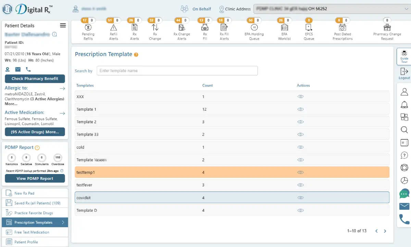Image resolution: width=411 pixels, height=247 pixels.
Task: Click the eye icon in cold row
Action: pyautogui.click(x=300, y=147)
